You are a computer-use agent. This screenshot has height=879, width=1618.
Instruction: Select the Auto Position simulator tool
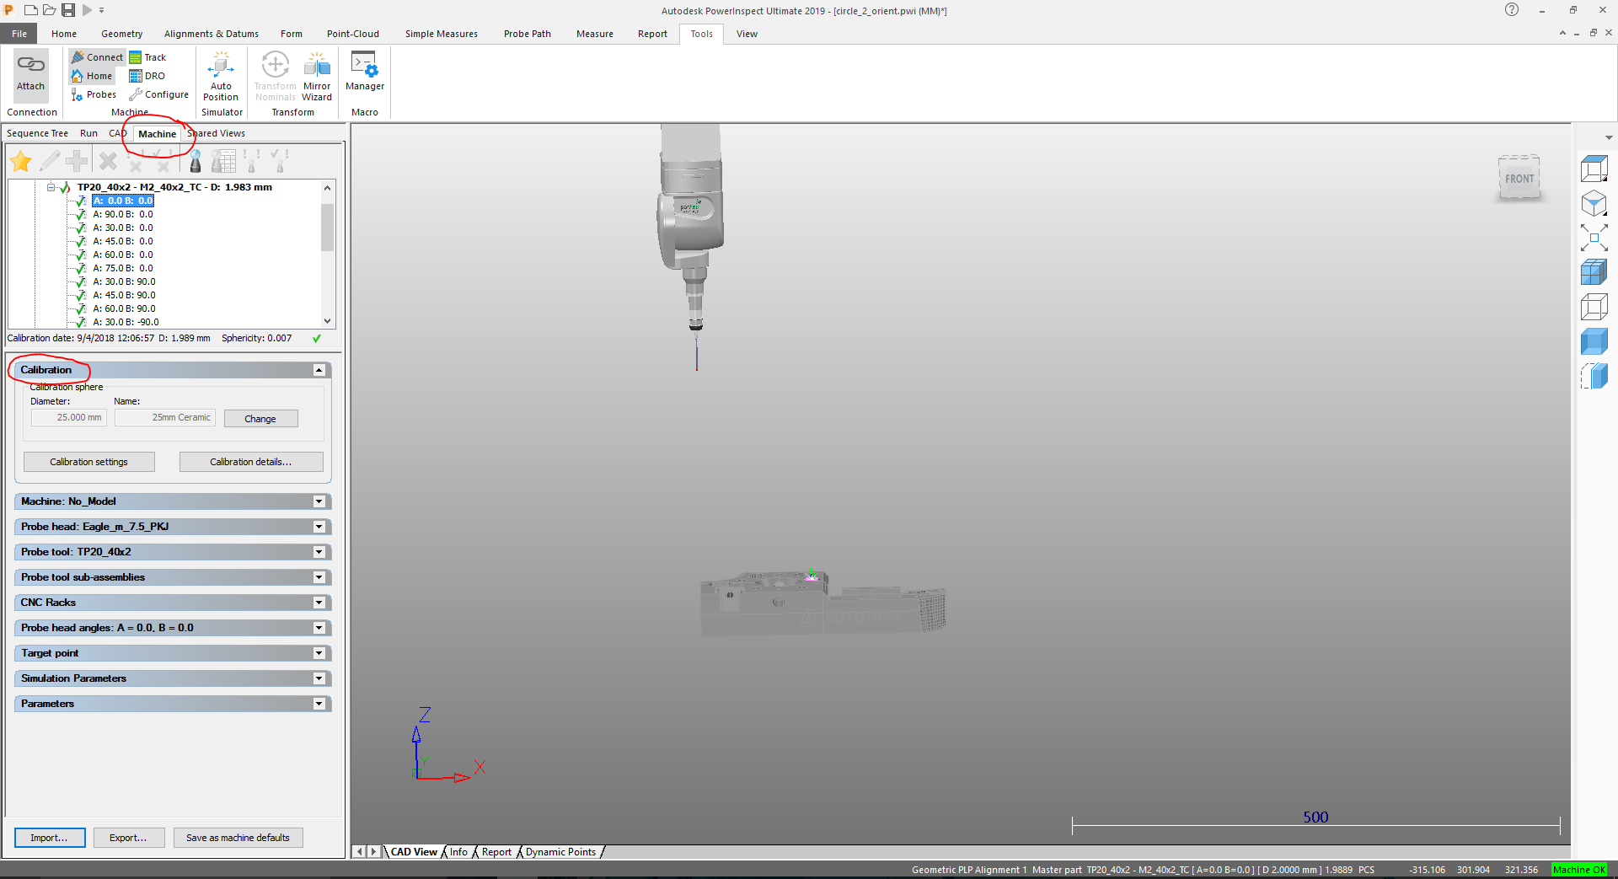(221, 76)
